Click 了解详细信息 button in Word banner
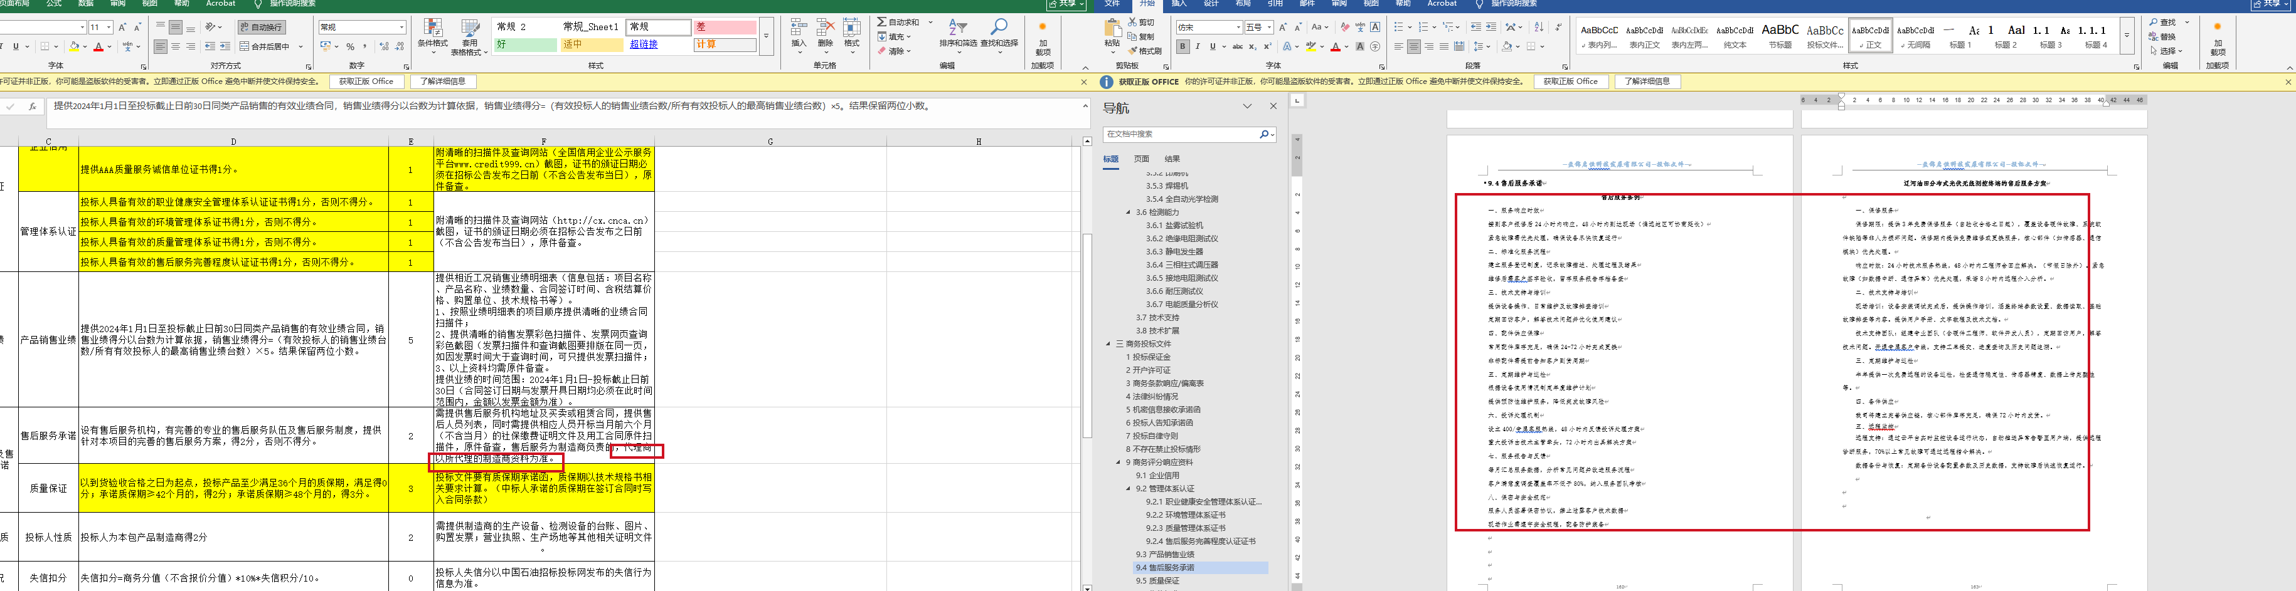 [x=1646, y=82]
